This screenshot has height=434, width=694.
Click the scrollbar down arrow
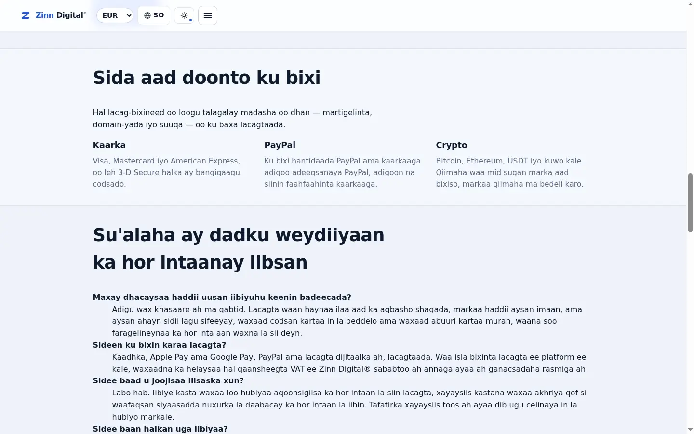tap(690, 430)
